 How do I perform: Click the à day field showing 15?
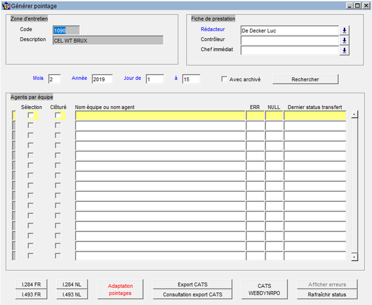tap(191, 79)
